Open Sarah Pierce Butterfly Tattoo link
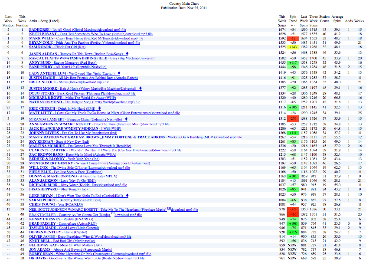Image resolution: width=366 pixels, height=262 pixels. (x=65, y=200)
